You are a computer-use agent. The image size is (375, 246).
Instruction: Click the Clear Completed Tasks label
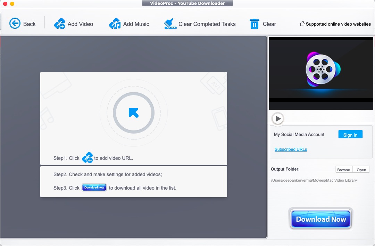pos(207,24)
